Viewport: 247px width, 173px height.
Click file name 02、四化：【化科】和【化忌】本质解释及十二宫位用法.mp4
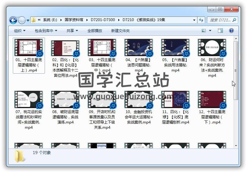65,68
